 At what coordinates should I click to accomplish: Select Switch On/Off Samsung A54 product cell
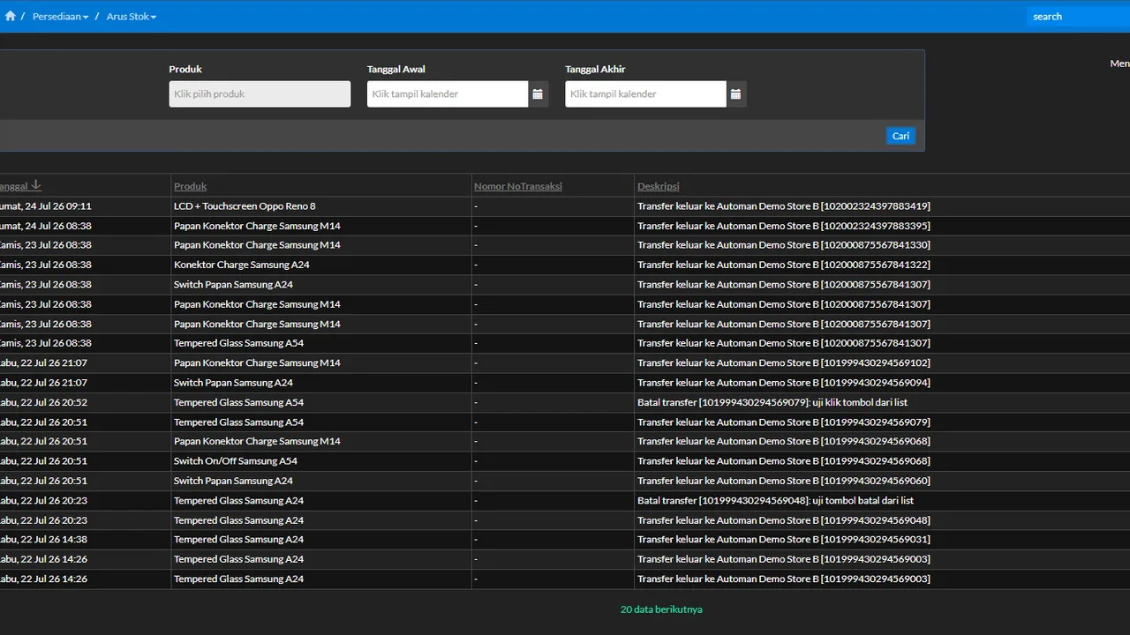[236, 461]
